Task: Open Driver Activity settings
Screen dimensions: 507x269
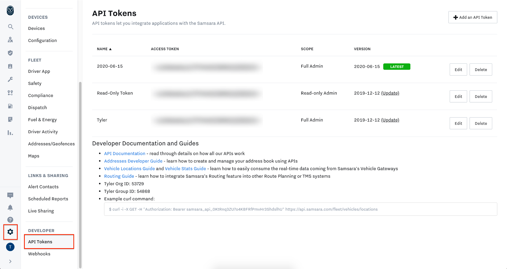Action: [x=43, y=132]
